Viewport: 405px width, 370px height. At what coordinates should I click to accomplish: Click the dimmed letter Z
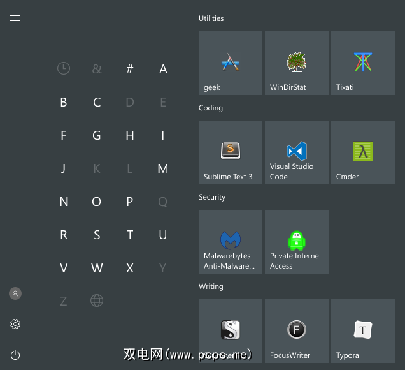tap(64, 301)
